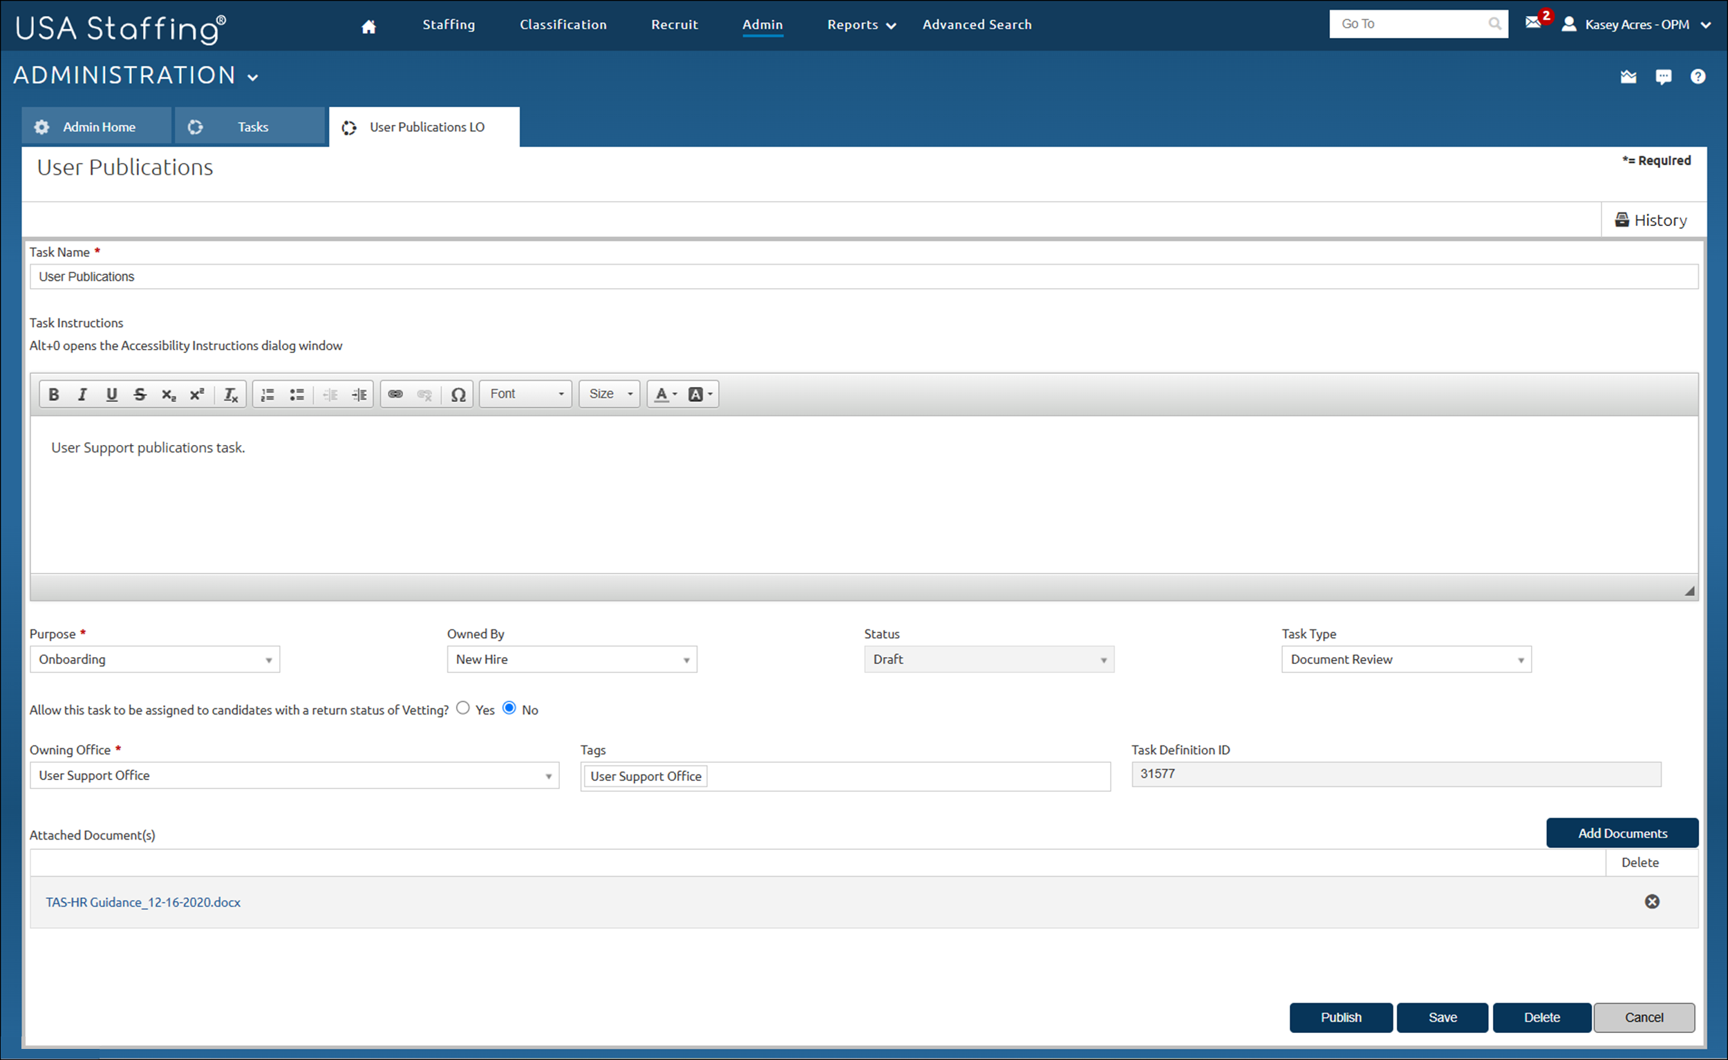The height and width of the screenshot is (1060, 1728).
Task: Open the text color picker
Action: (666, 394)
